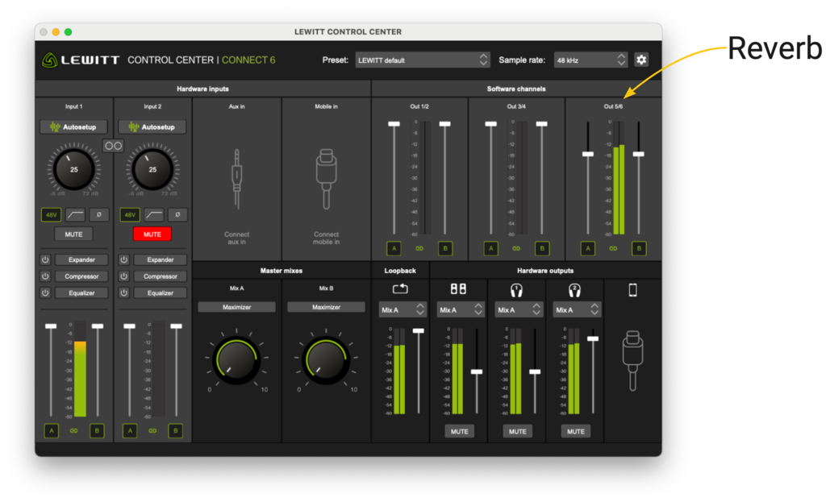Select A routing on the Out 5/6 channel
This screenshot has width=826, height=502.
(x=587, y=249)
